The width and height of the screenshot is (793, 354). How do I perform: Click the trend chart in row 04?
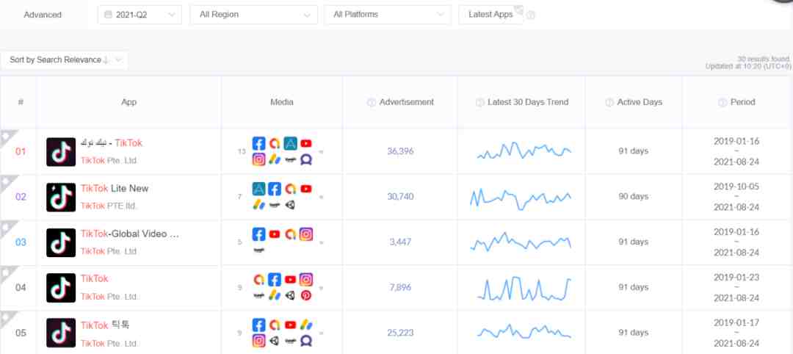click(x=524, y=288)
